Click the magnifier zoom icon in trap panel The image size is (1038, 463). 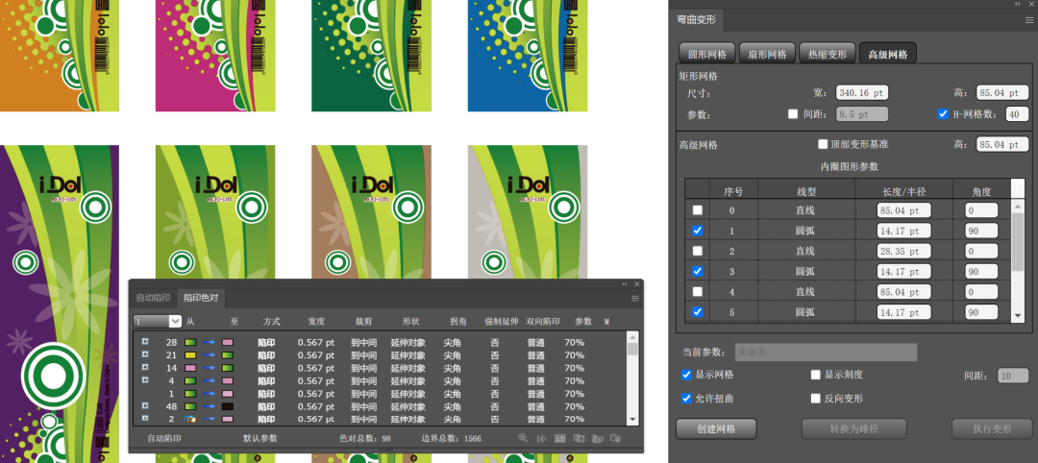click(523, 438)
